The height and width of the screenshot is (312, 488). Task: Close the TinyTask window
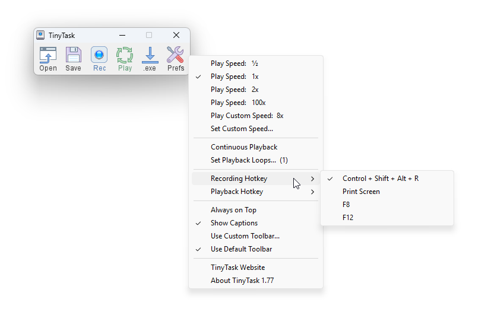click(176, 35)
